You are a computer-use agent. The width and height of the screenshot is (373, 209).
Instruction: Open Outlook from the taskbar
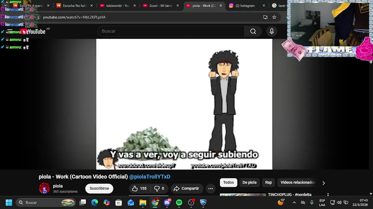[131, 202]
